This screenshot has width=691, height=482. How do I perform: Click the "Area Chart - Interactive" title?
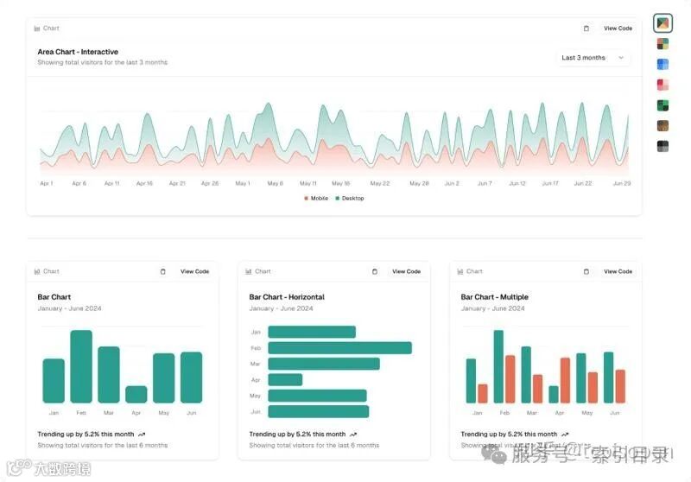[x=78, y=52]
